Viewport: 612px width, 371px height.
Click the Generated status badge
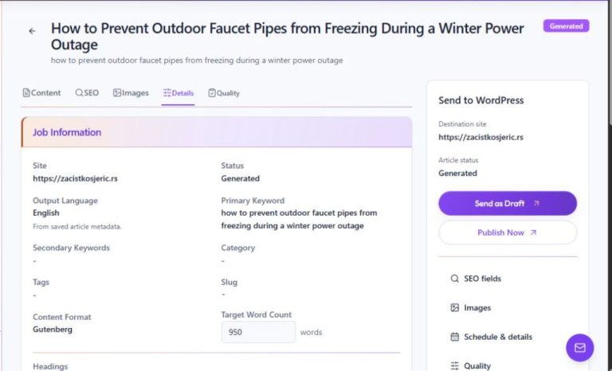point(566,26)
